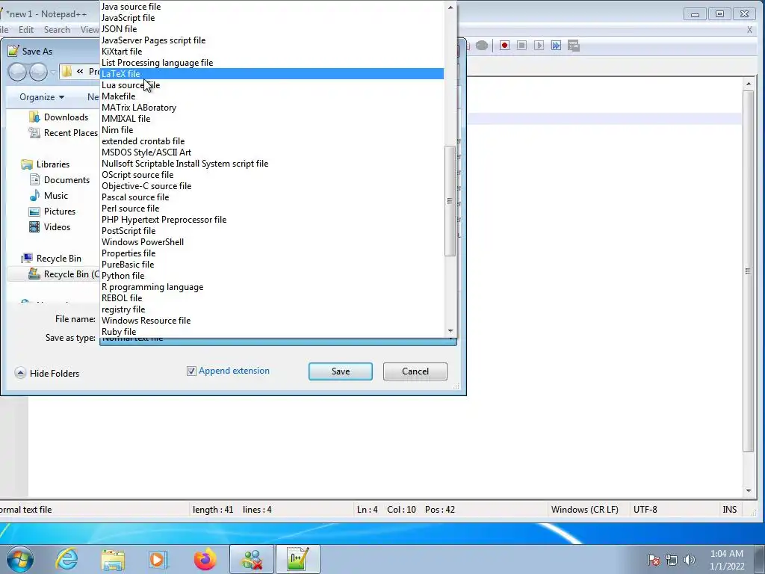Choose "Python file" from the list
This screenshot has width=765, height=574.
272,276
